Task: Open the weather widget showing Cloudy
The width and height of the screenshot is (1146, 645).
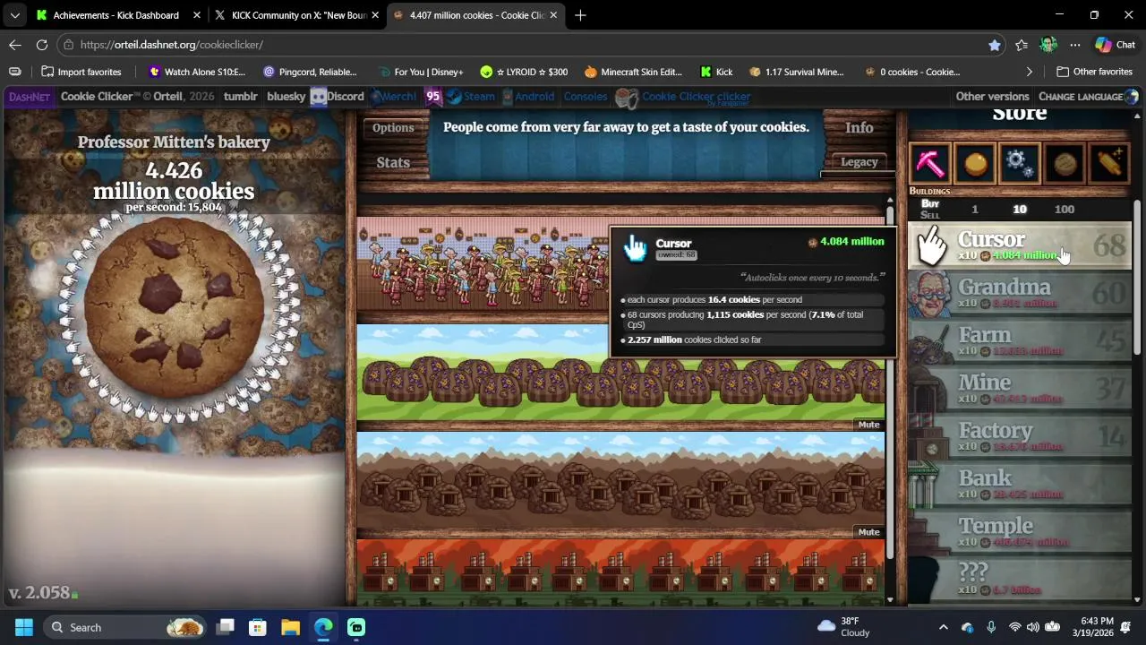Action: tap(843, 627)
